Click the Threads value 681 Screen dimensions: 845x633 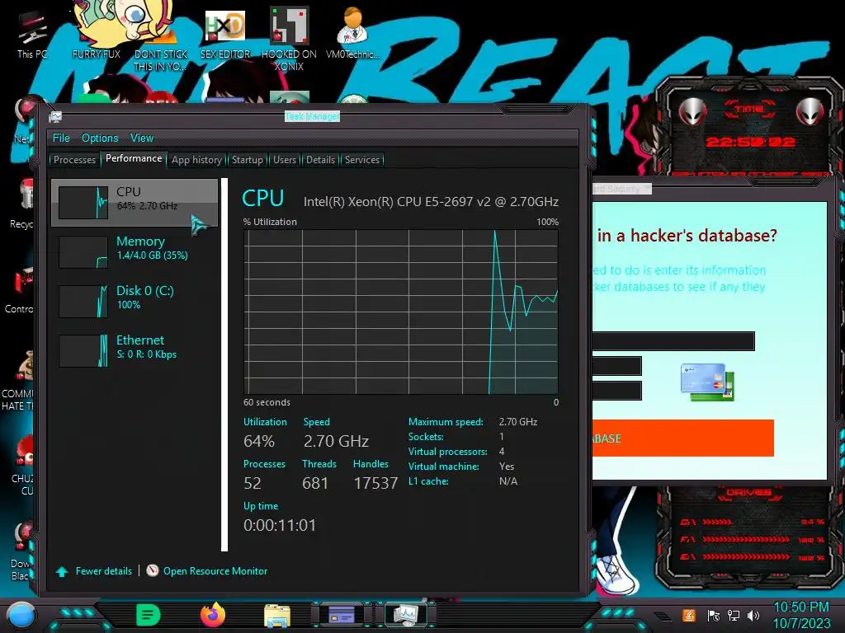tap(315, 483)
